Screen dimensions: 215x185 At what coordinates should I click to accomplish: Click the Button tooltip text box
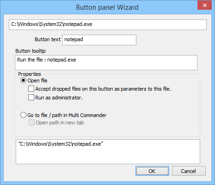(106, 62)
